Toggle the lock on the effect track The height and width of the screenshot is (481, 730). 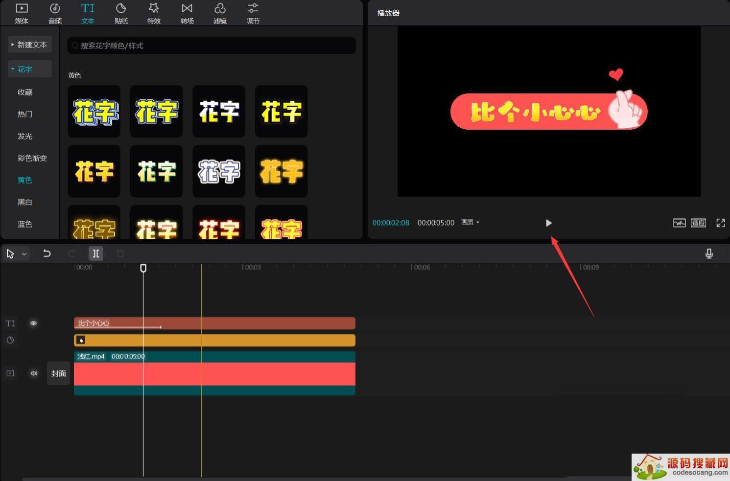[10, 340]
